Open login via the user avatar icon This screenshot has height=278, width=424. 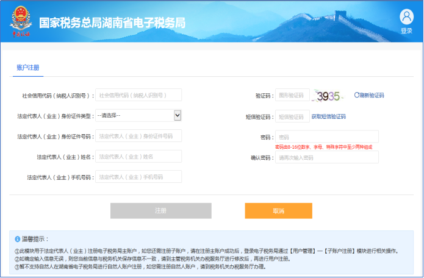tap(406, 17)
